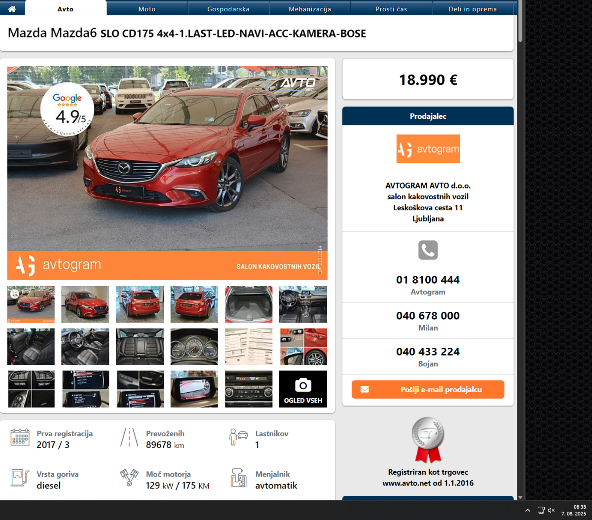Click the road icon beside Prevoženih
This screenshot has height=520, width=592.
click(129, 438)
